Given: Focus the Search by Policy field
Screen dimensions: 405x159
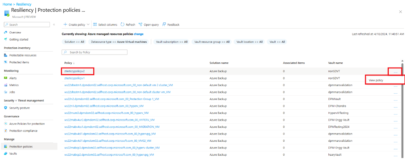Looking at the screenshot, I should tap(95, 52).
